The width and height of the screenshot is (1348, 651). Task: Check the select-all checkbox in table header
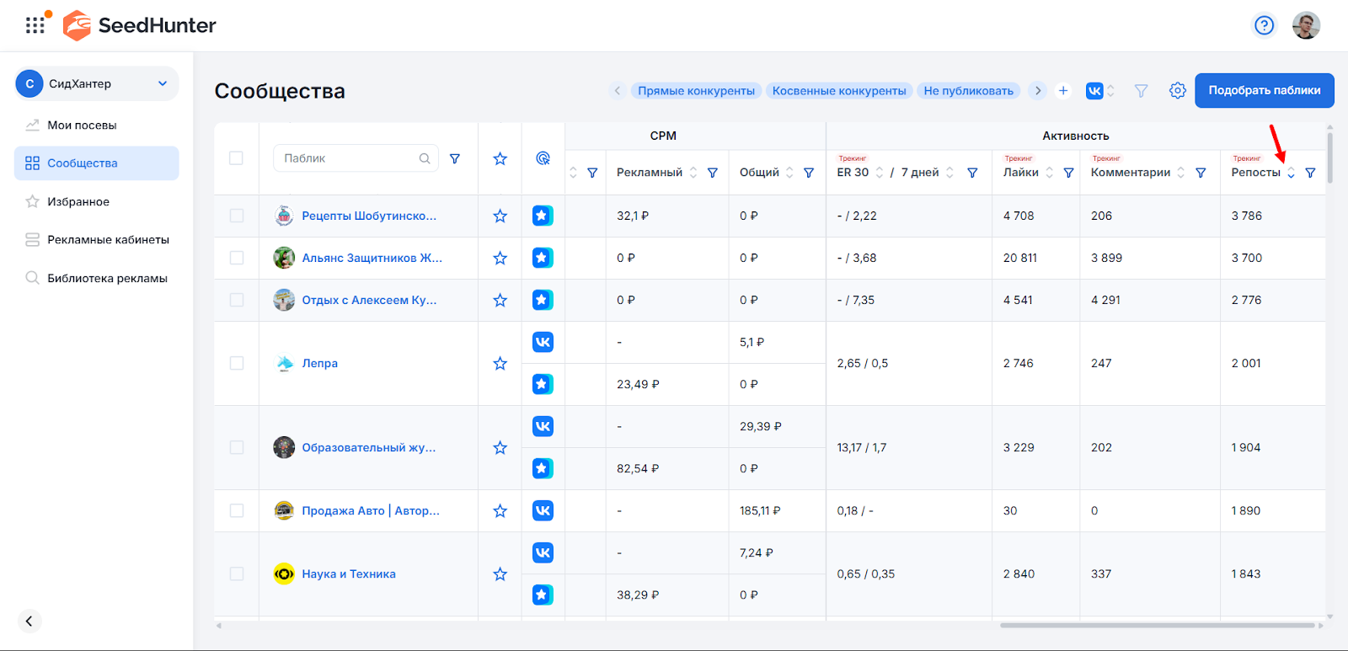[x=236, y=158]
